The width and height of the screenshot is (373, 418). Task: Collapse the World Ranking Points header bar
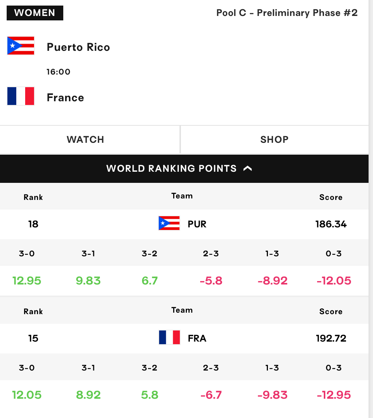(x=184, y=169)
